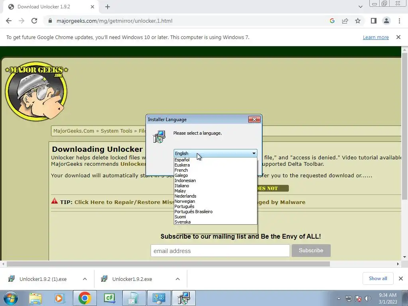
Task: Bookmark this page with the star icon
Action: click(x=358, y=21)
